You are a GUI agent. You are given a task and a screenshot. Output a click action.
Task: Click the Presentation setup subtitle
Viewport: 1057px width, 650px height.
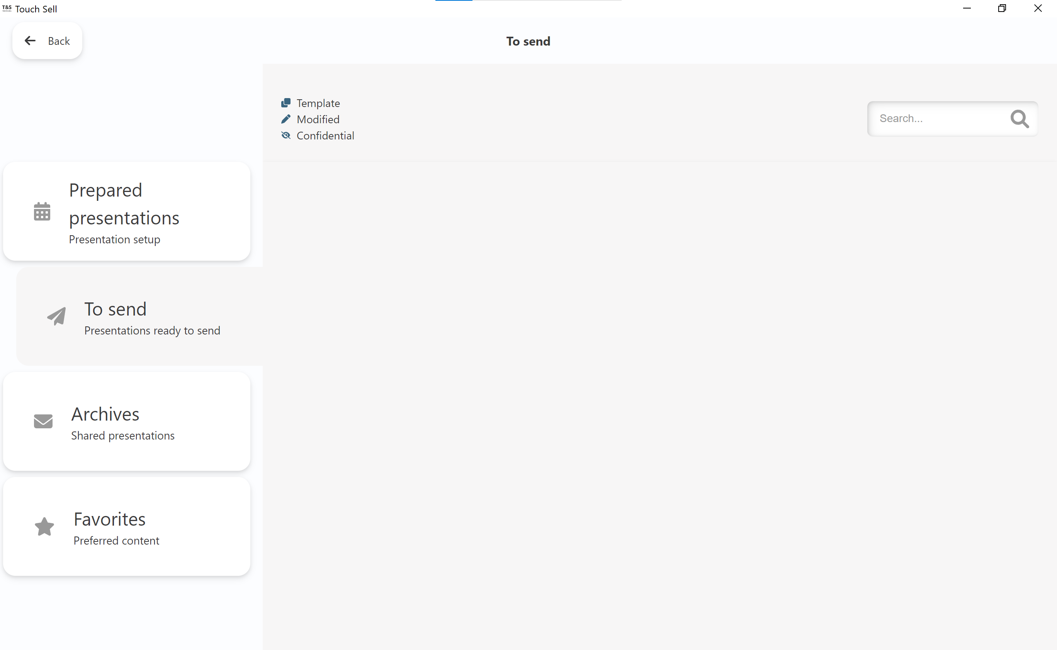114,239
